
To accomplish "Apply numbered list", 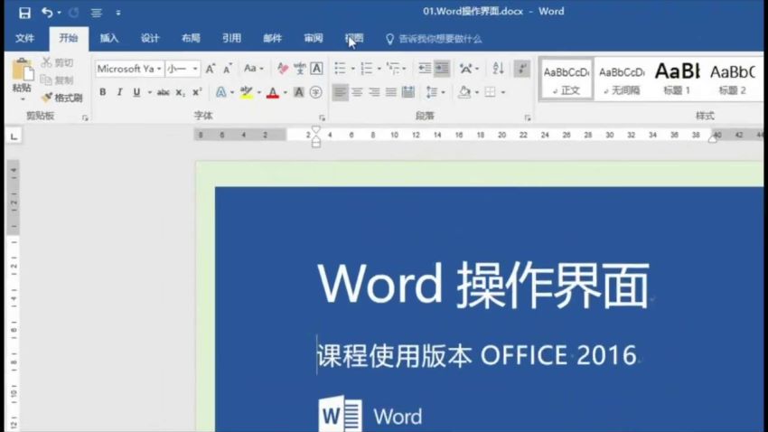I will pyautogui.click(x=367, y=69).
